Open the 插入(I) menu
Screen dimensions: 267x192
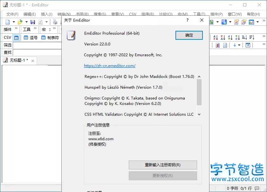coord(46,14)
